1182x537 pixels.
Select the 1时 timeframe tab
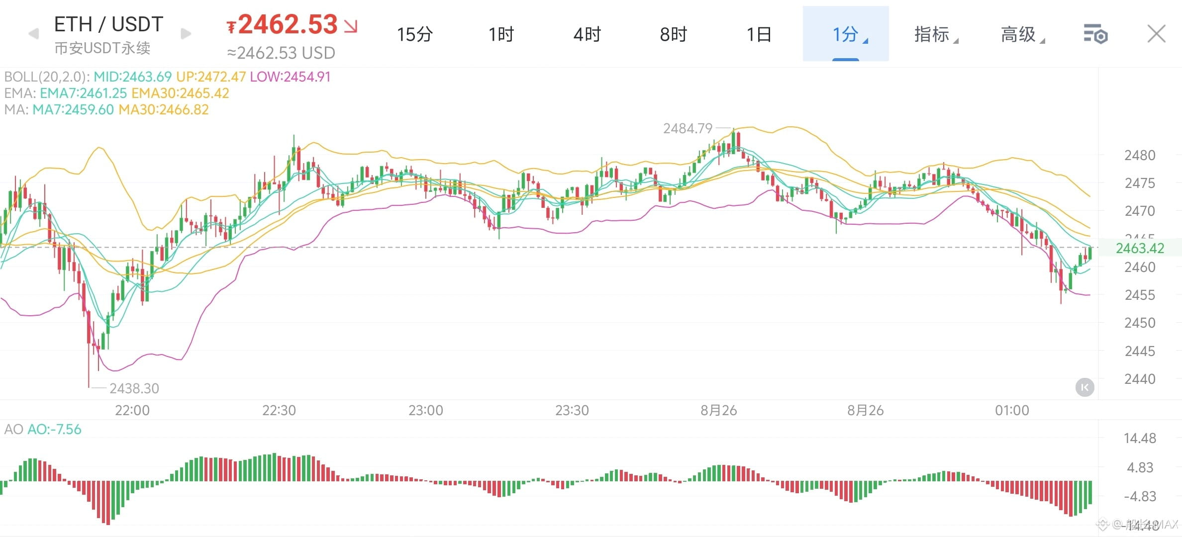tap(501, 34)
